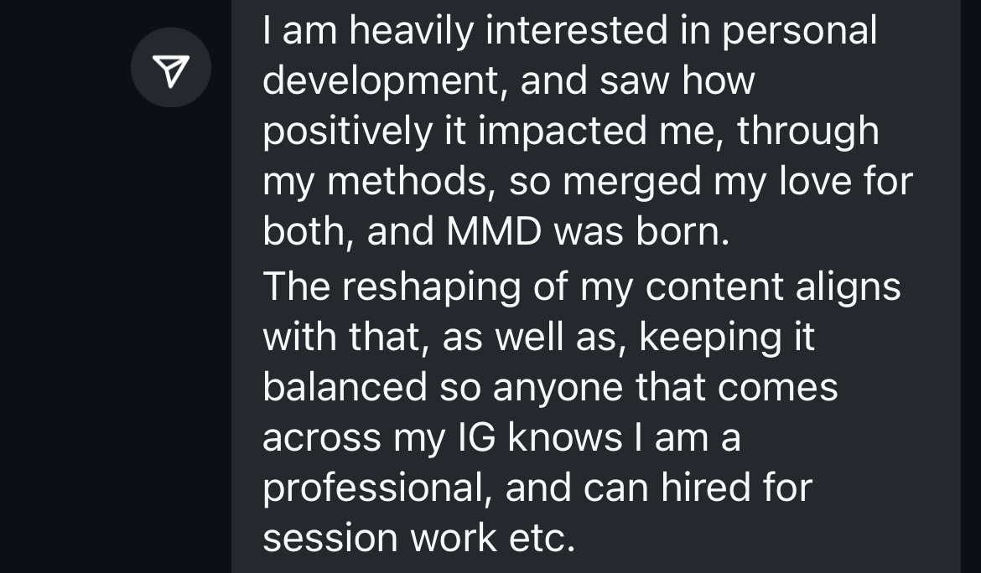This screenshot has height=573, width=981.
Task: Tap the word "merged" in the message
Action: (632, 183)
